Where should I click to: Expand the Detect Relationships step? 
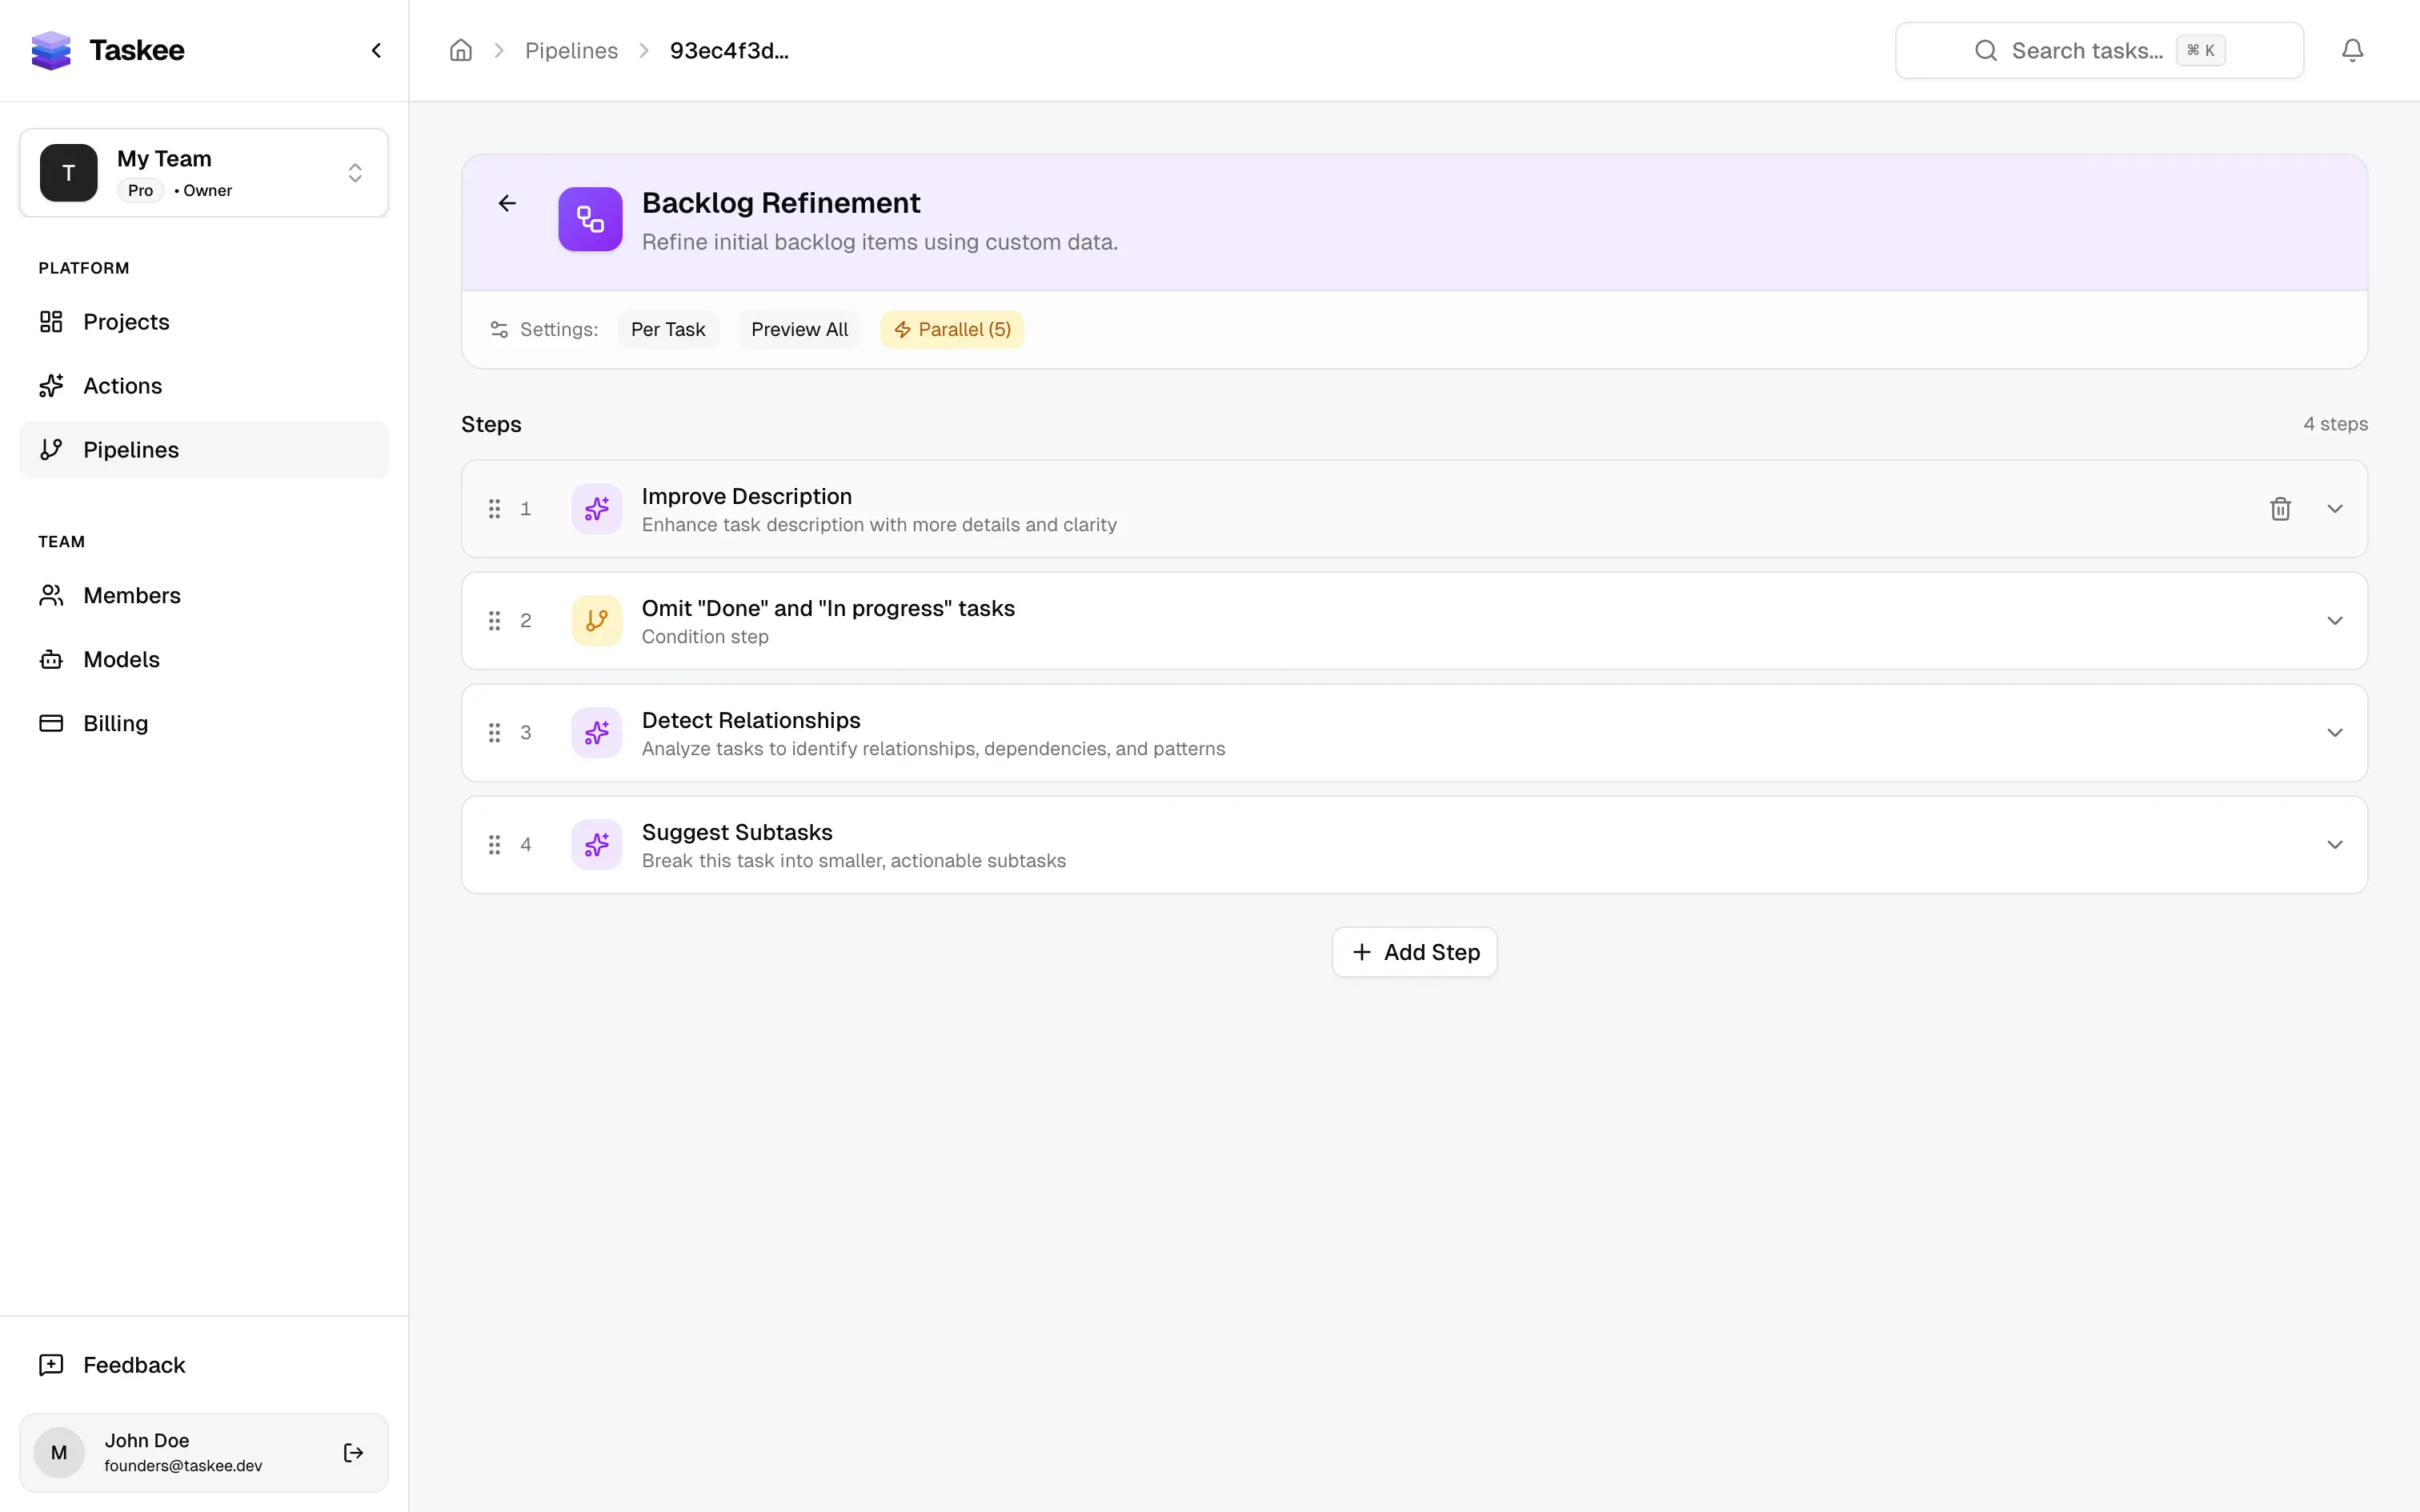point(2334,732)
